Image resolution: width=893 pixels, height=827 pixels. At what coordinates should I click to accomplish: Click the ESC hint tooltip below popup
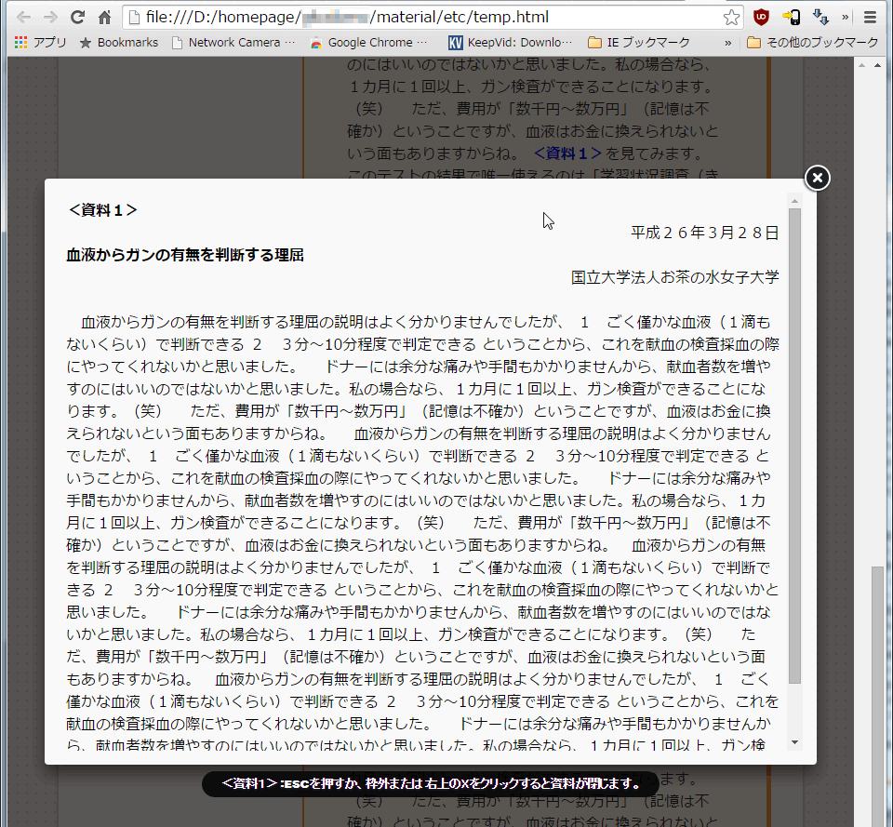(x=431, y=783)
